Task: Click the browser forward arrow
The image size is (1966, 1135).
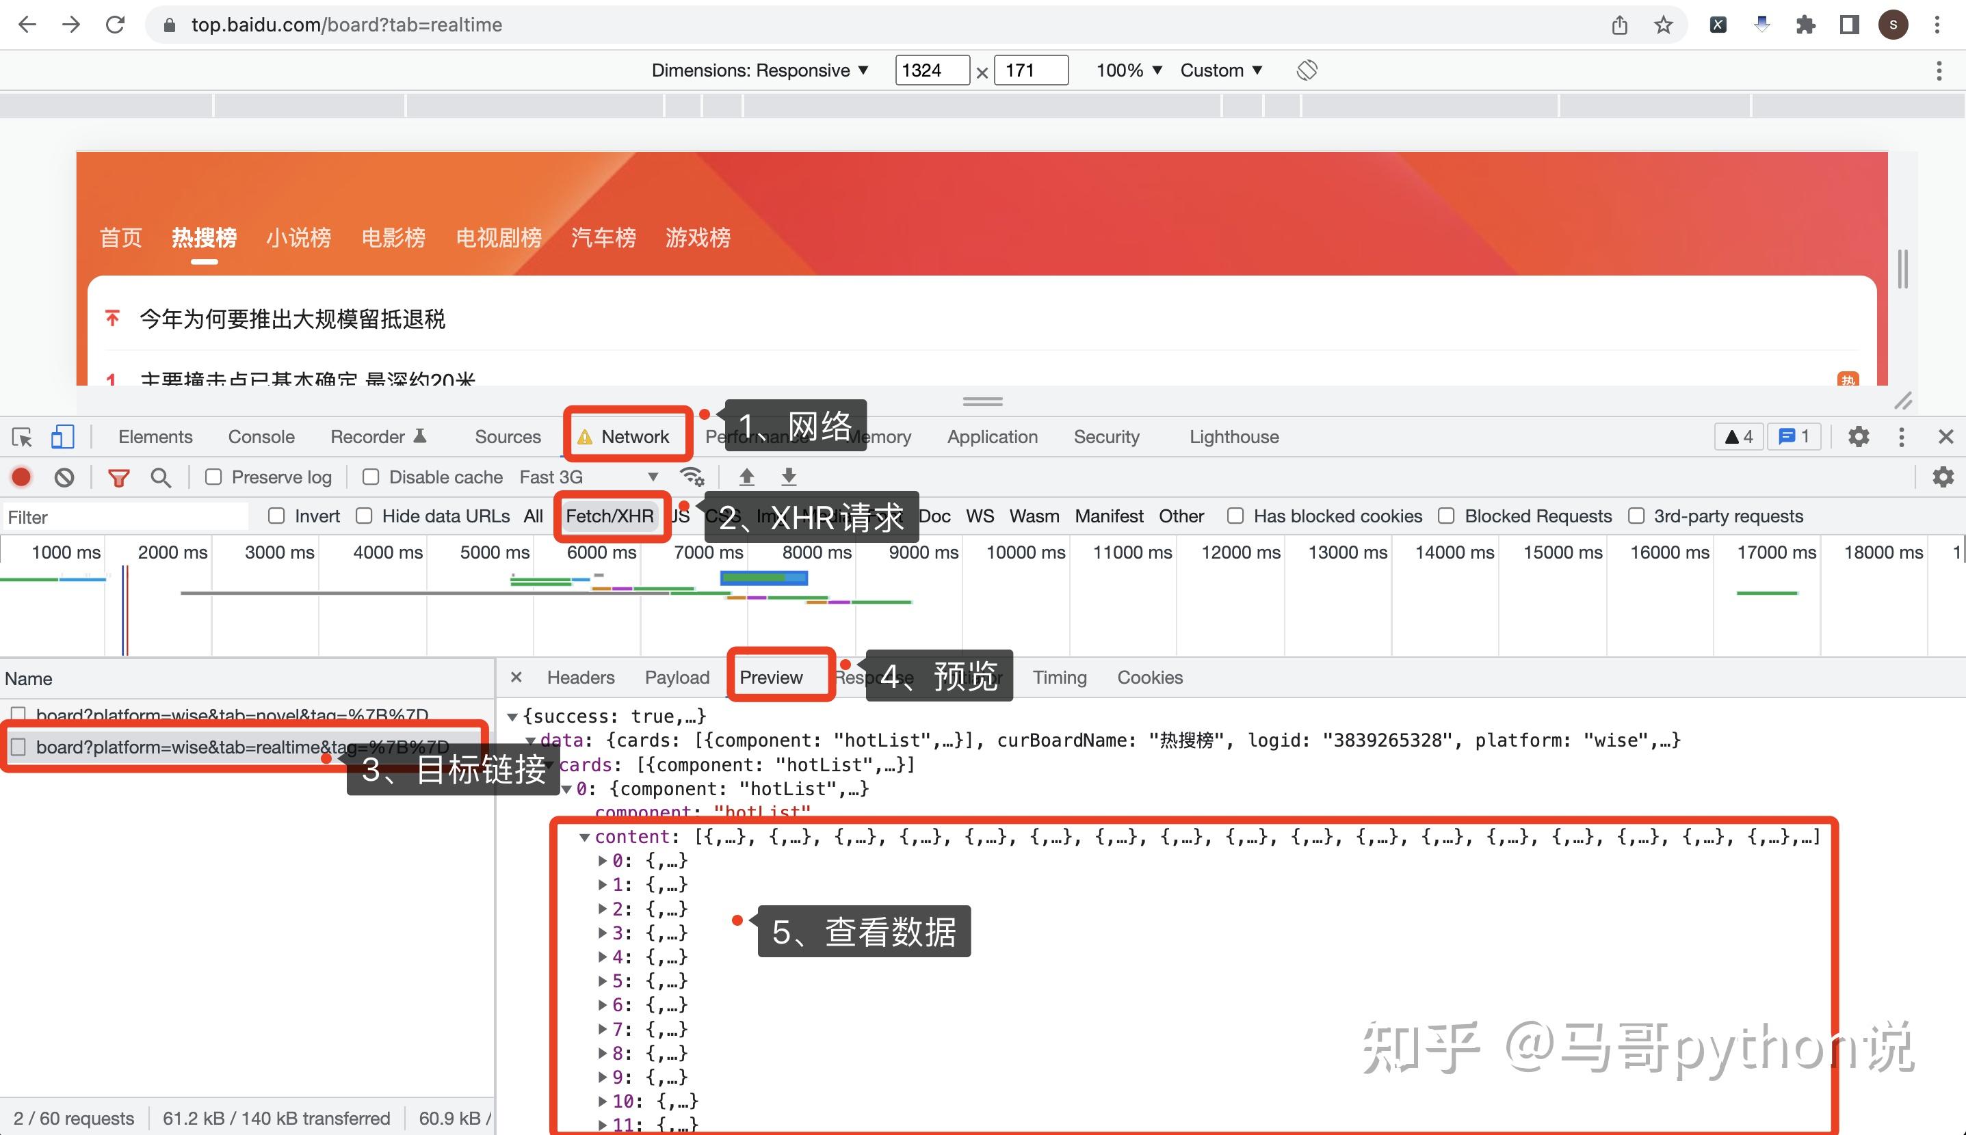Action: (71, 25)
